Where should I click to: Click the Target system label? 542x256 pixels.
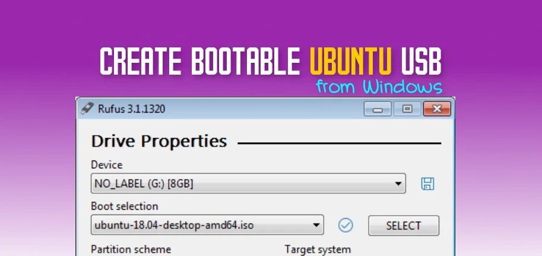pos(318,249)
